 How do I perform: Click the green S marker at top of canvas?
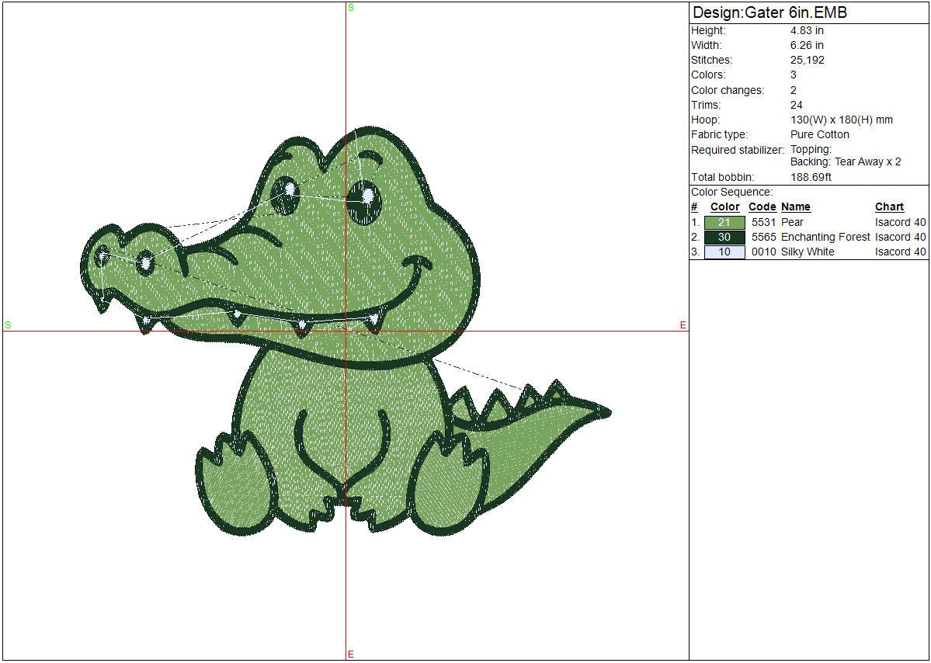351,7
